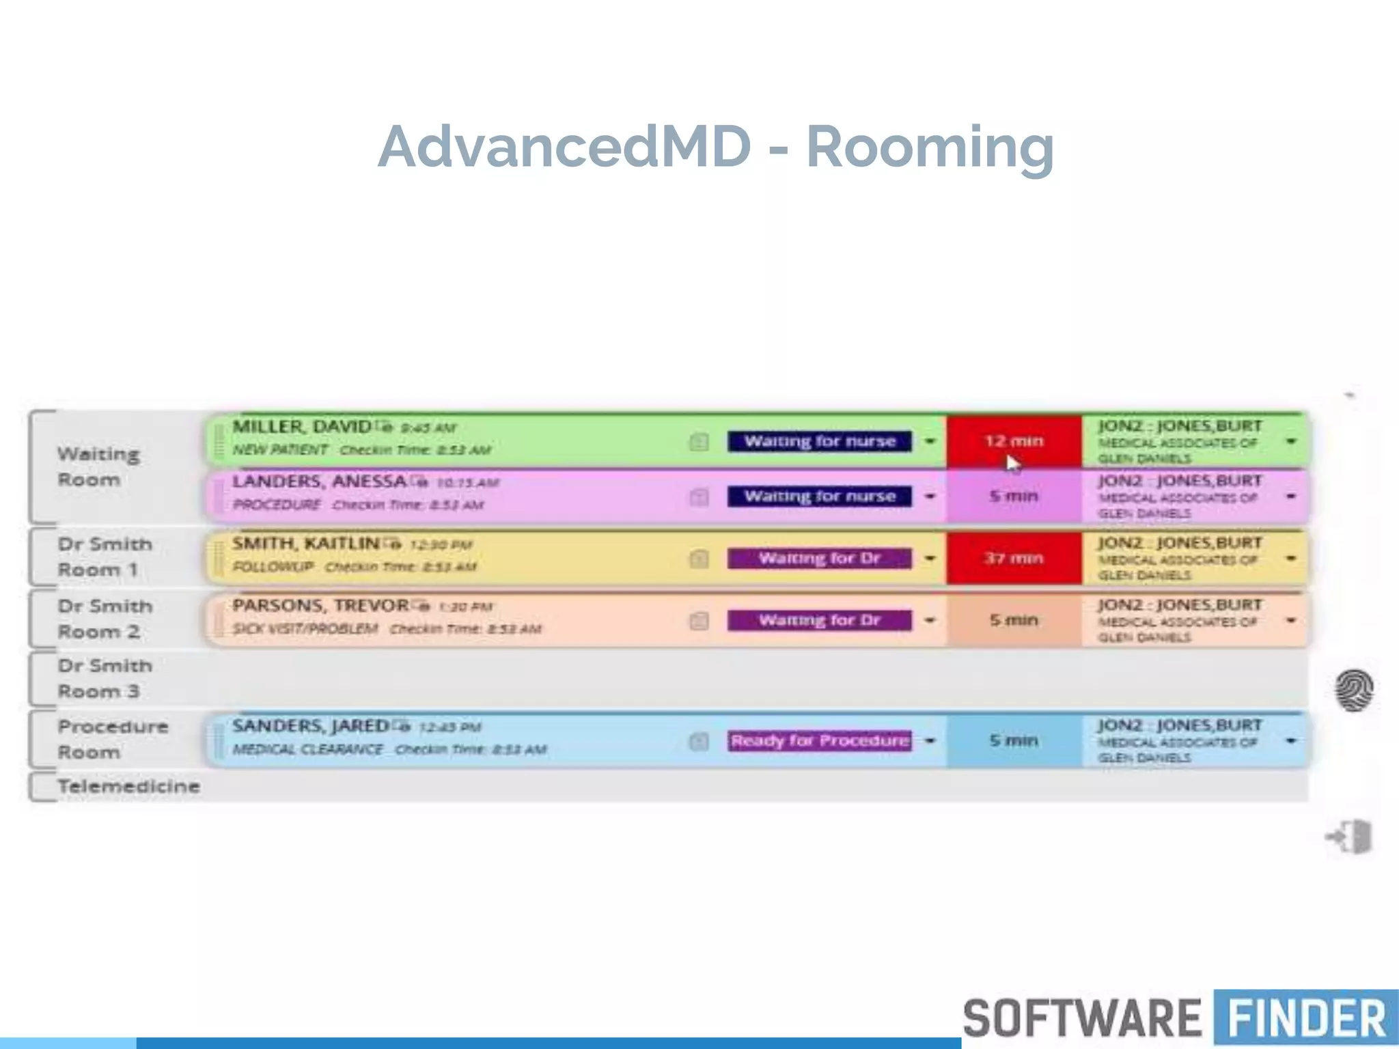Image resolution: width=1399 pixels, height=1049 pixels.
Task: Open the note icon in LANDERS, ANESSA row
Action: pos(699,496)
